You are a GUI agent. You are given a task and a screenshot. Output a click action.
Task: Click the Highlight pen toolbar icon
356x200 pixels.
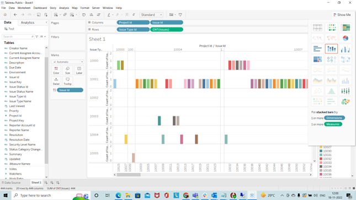(109, 15)
